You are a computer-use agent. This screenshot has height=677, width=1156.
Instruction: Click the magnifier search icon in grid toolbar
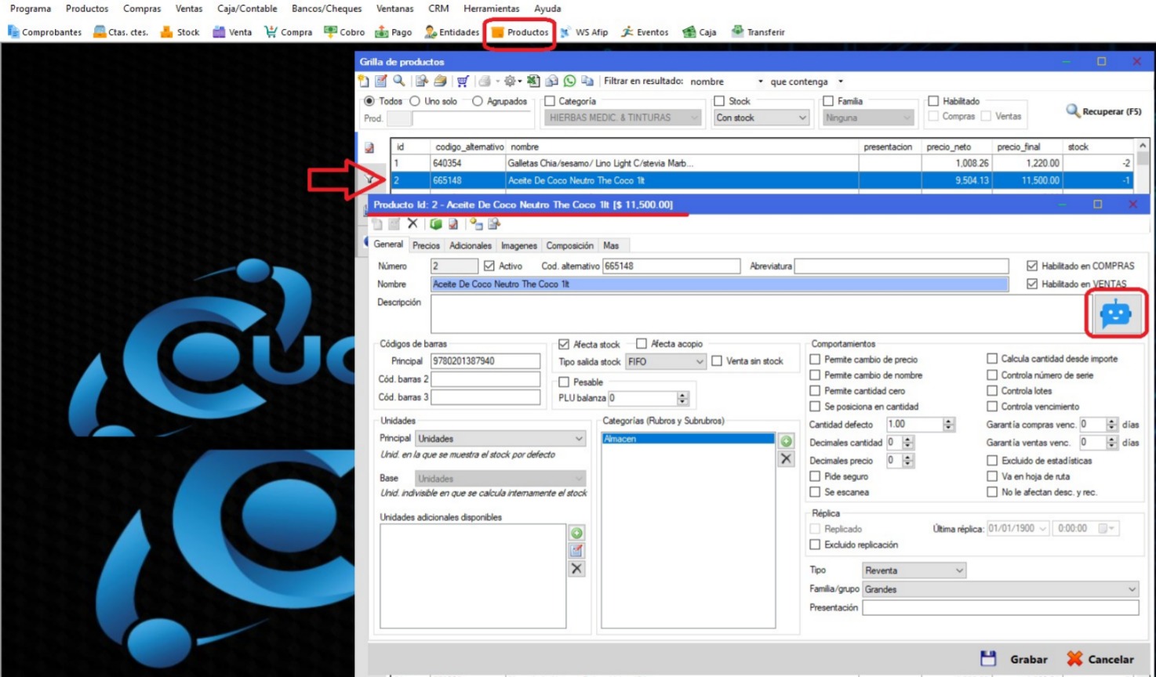tap(399, 81)
